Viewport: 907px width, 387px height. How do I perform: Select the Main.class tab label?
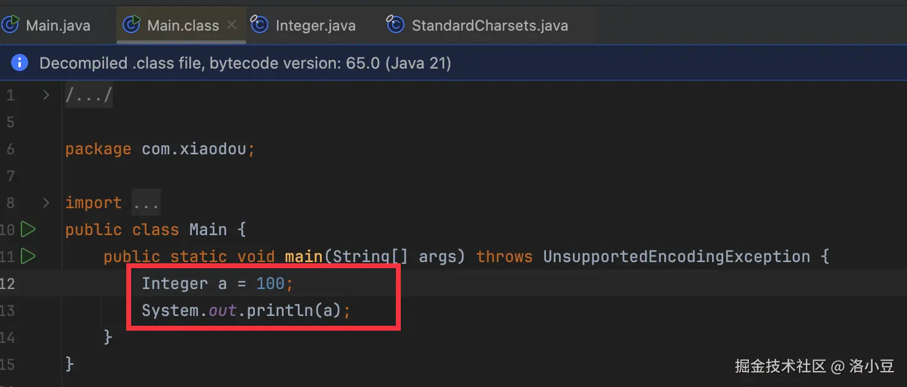point(183,26)
